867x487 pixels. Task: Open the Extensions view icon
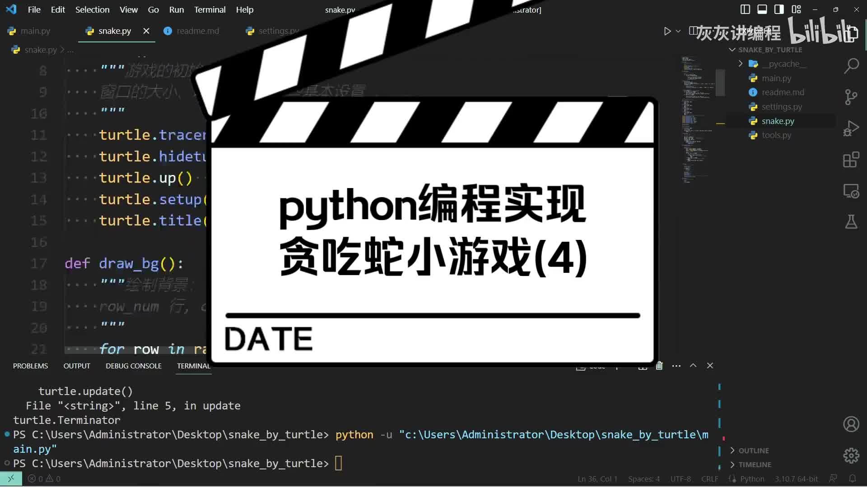coord(851,160)
